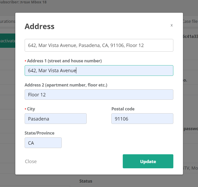
Task: Click the Address dialog heading
Action: coord(39,26)
